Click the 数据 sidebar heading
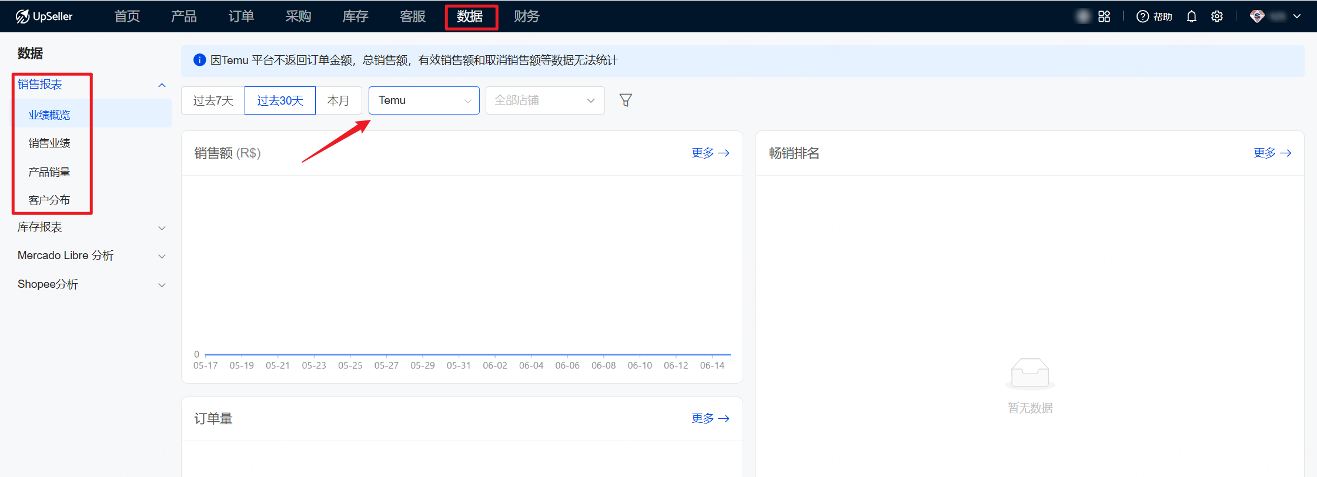1317x477 pixels. click(30, 53)
